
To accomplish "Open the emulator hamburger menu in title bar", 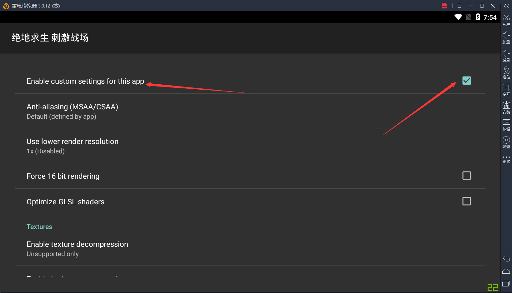I will click(x=459, y=6).
